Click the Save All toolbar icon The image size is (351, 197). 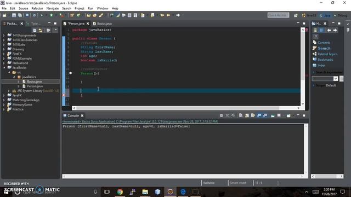[x=20, y=15]
